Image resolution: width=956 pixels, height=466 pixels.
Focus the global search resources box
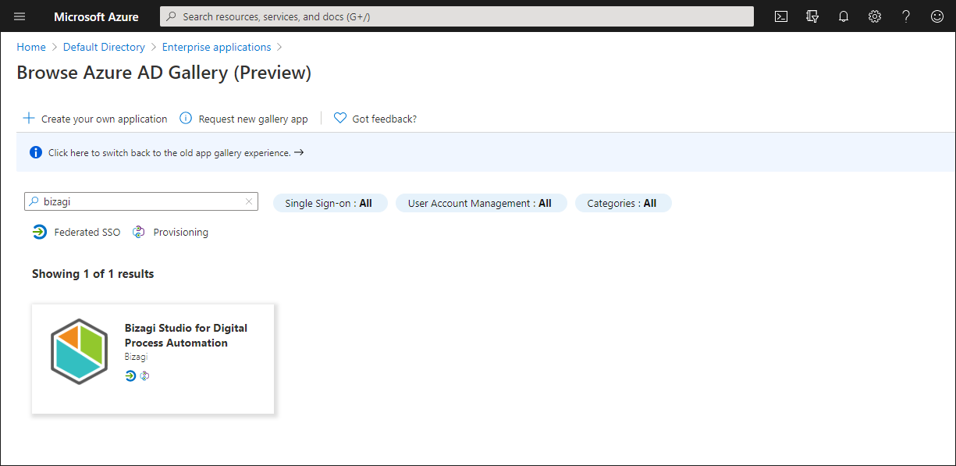point(457,16)
